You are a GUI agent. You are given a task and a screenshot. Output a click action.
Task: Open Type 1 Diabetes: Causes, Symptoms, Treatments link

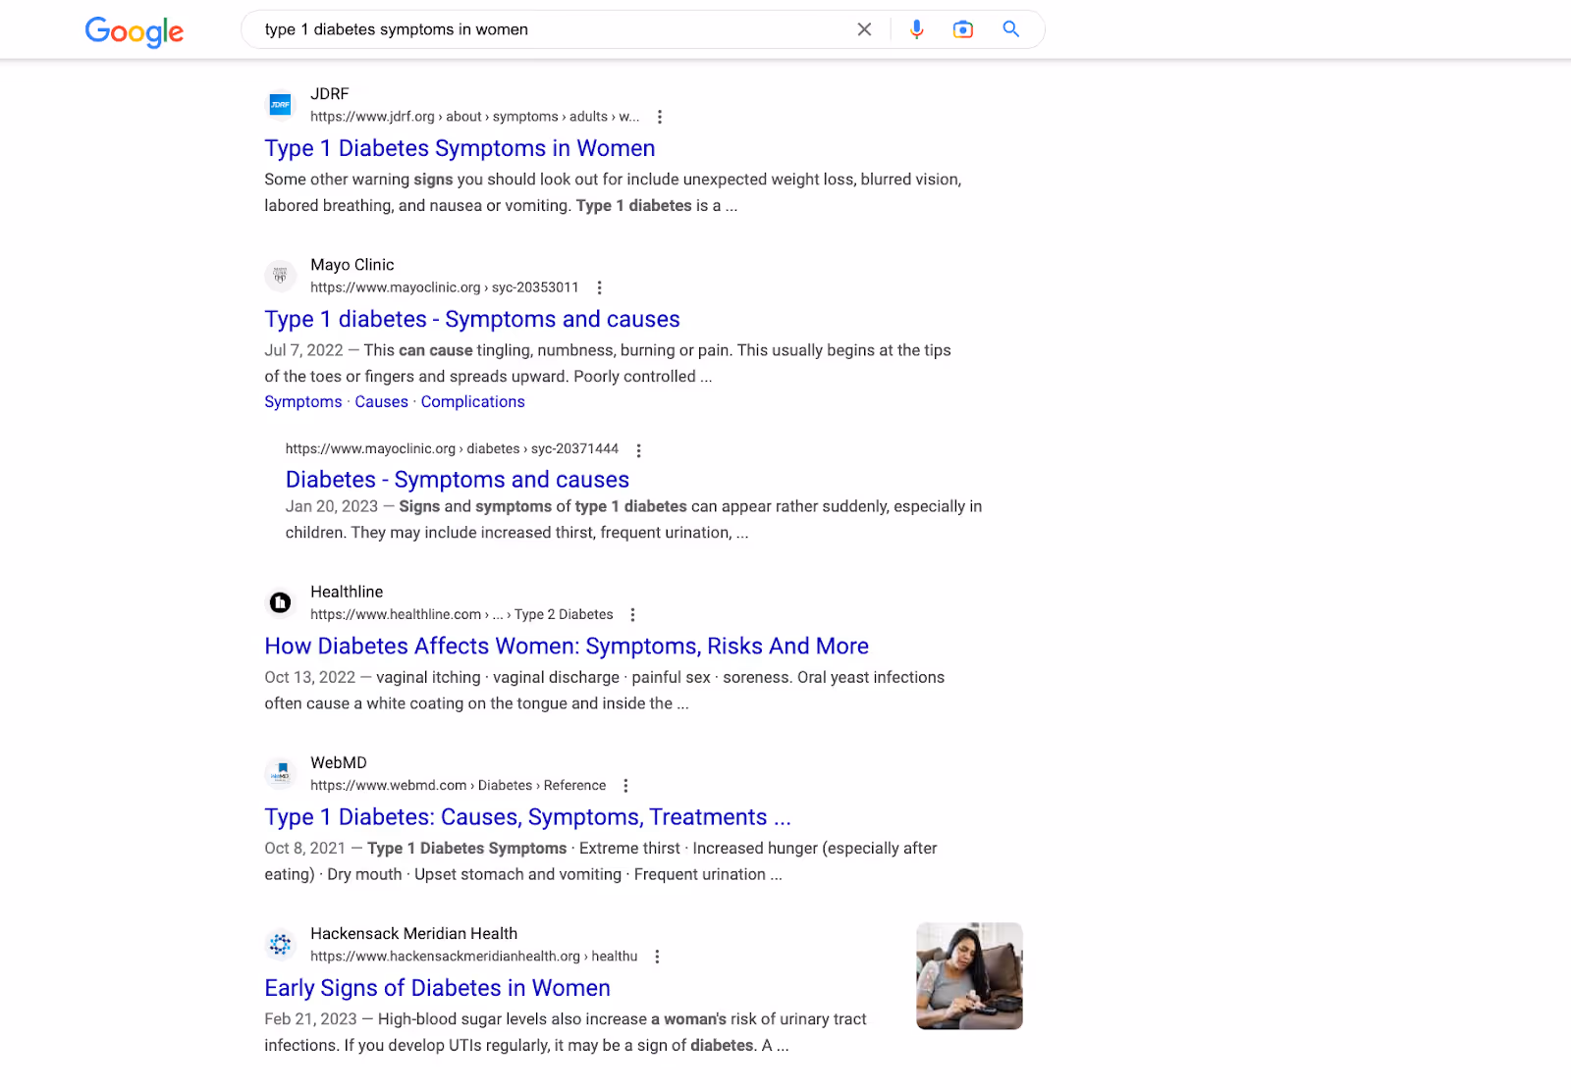[527, 817]
